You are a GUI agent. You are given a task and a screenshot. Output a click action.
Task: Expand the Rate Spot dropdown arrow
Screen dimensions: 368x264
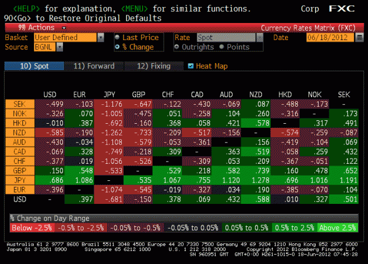pos(260,37)
